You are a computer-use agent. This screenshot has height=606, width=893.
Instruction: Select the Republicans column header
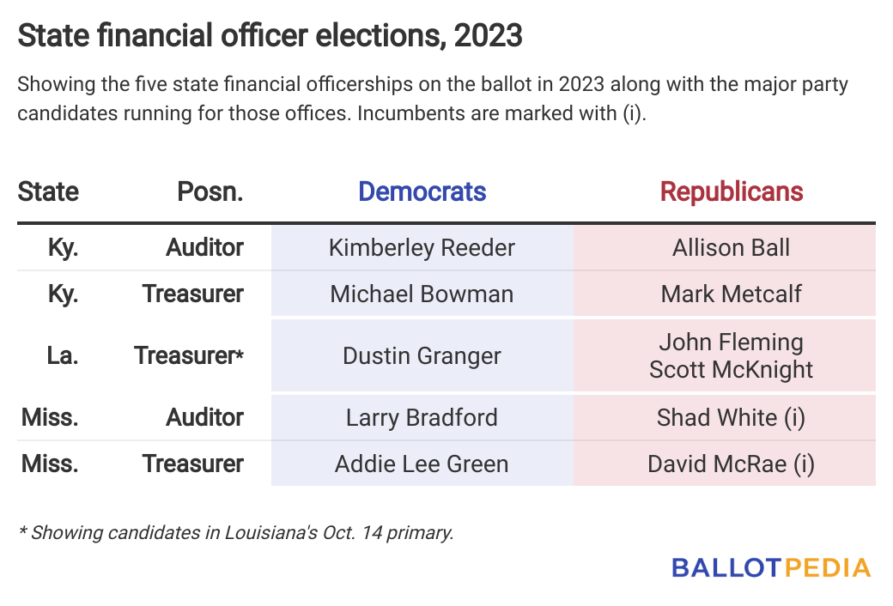[x=732, y=191]
